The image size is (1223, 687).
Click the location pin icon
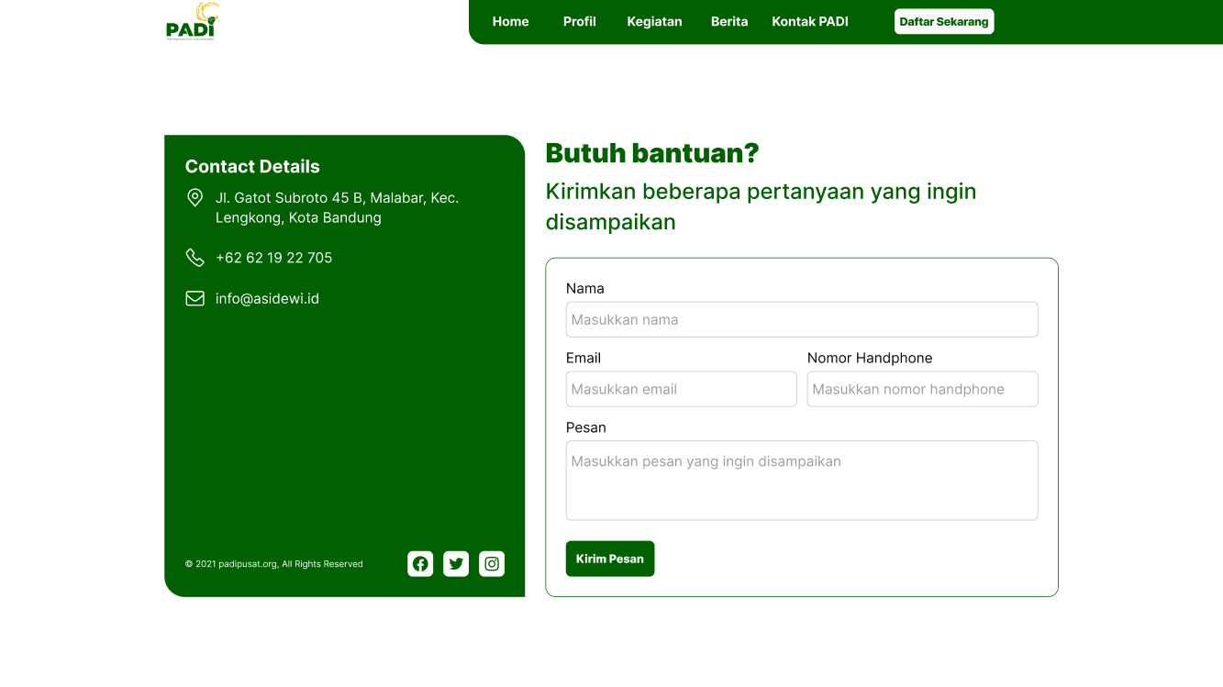click(195, 198)
